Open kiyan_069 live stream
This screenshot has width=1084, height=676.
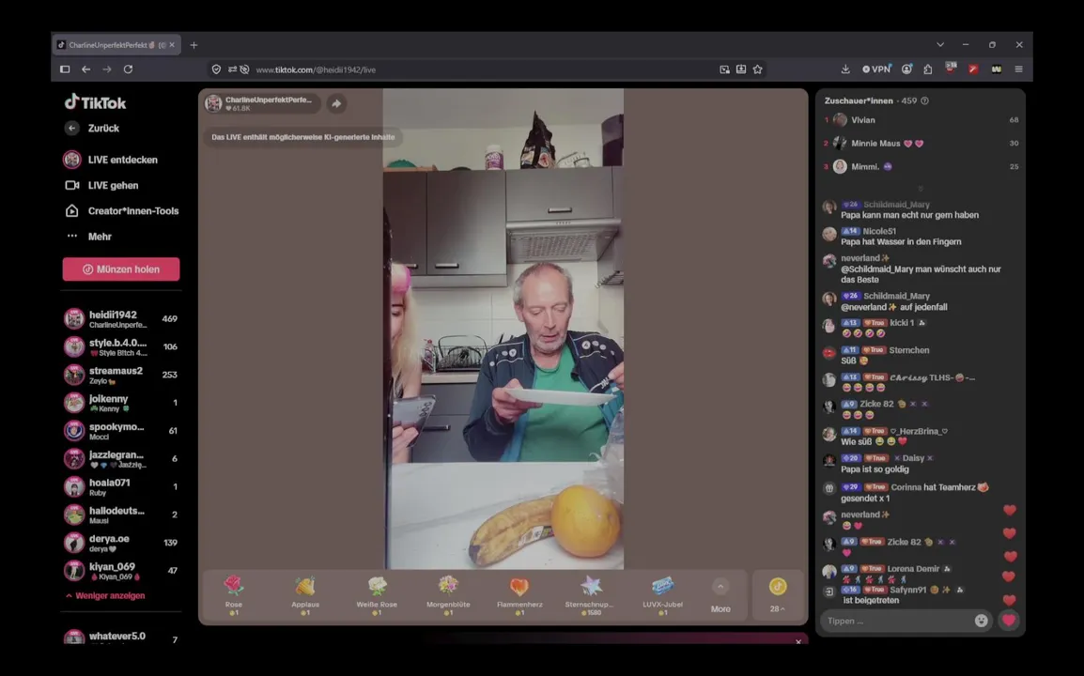pos(121,571)
